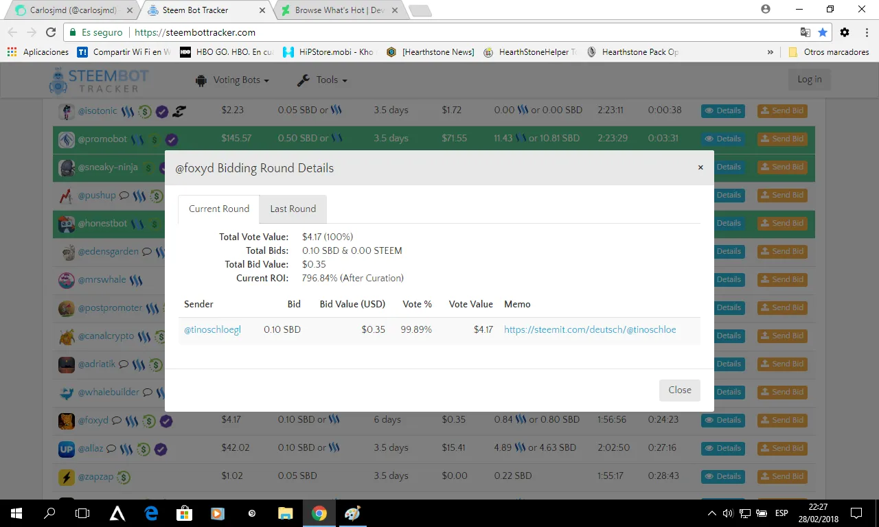Image resolution: width=879 pixels, height=527 pixels.
Task: Click the @isotonic avatar icon
Action: point(67,111)
